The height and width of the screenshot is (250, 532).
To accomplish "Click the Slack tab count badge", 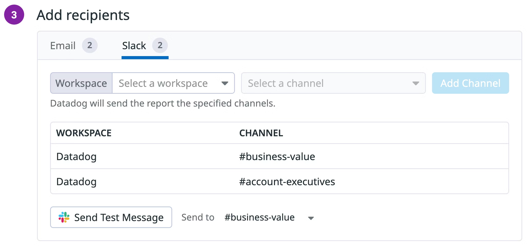I will click(160, 45).
